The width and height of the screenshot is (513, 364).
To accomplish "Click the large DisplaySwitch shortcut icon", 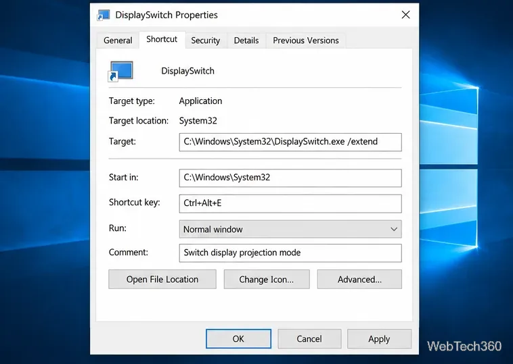I will point(120,71).
